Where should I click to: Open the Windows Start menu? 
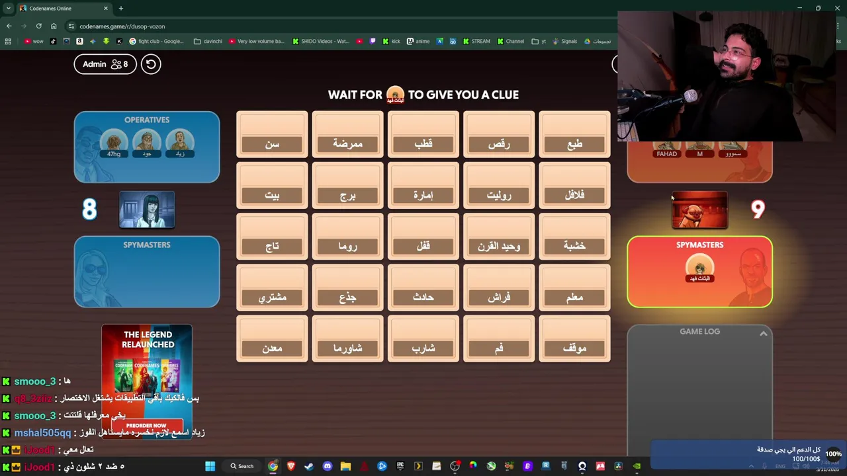pyautogui.click(x=210, y=466)
